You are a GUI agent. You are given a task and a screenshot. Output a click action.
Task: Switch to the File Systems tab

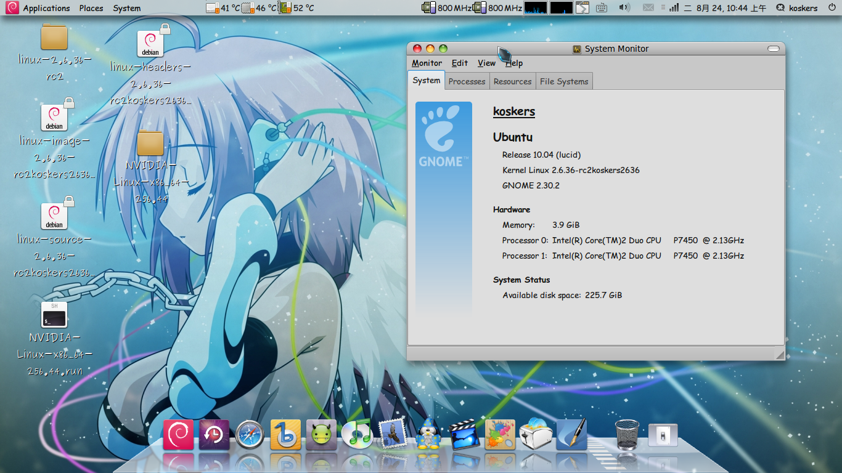click(564, 81)
